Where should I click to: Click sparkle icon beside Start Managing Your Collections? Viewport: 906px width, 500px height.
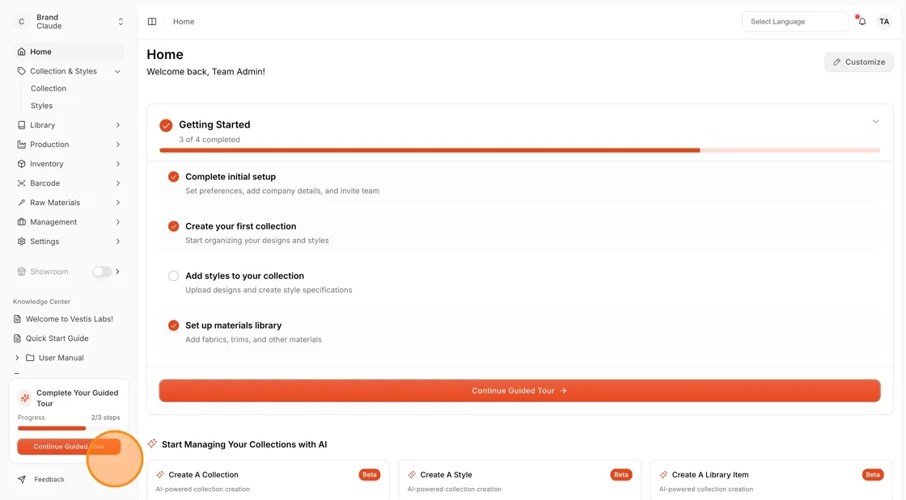click(152, 443)
